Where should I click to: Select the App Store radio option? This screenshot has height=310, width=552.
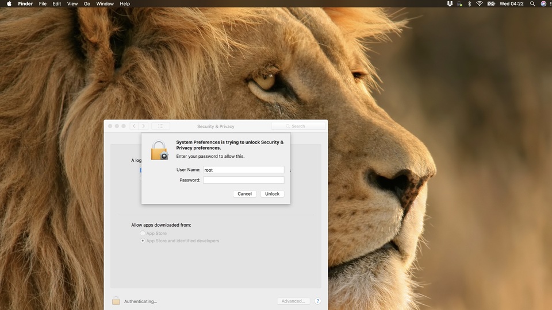(x=143, y=234)
